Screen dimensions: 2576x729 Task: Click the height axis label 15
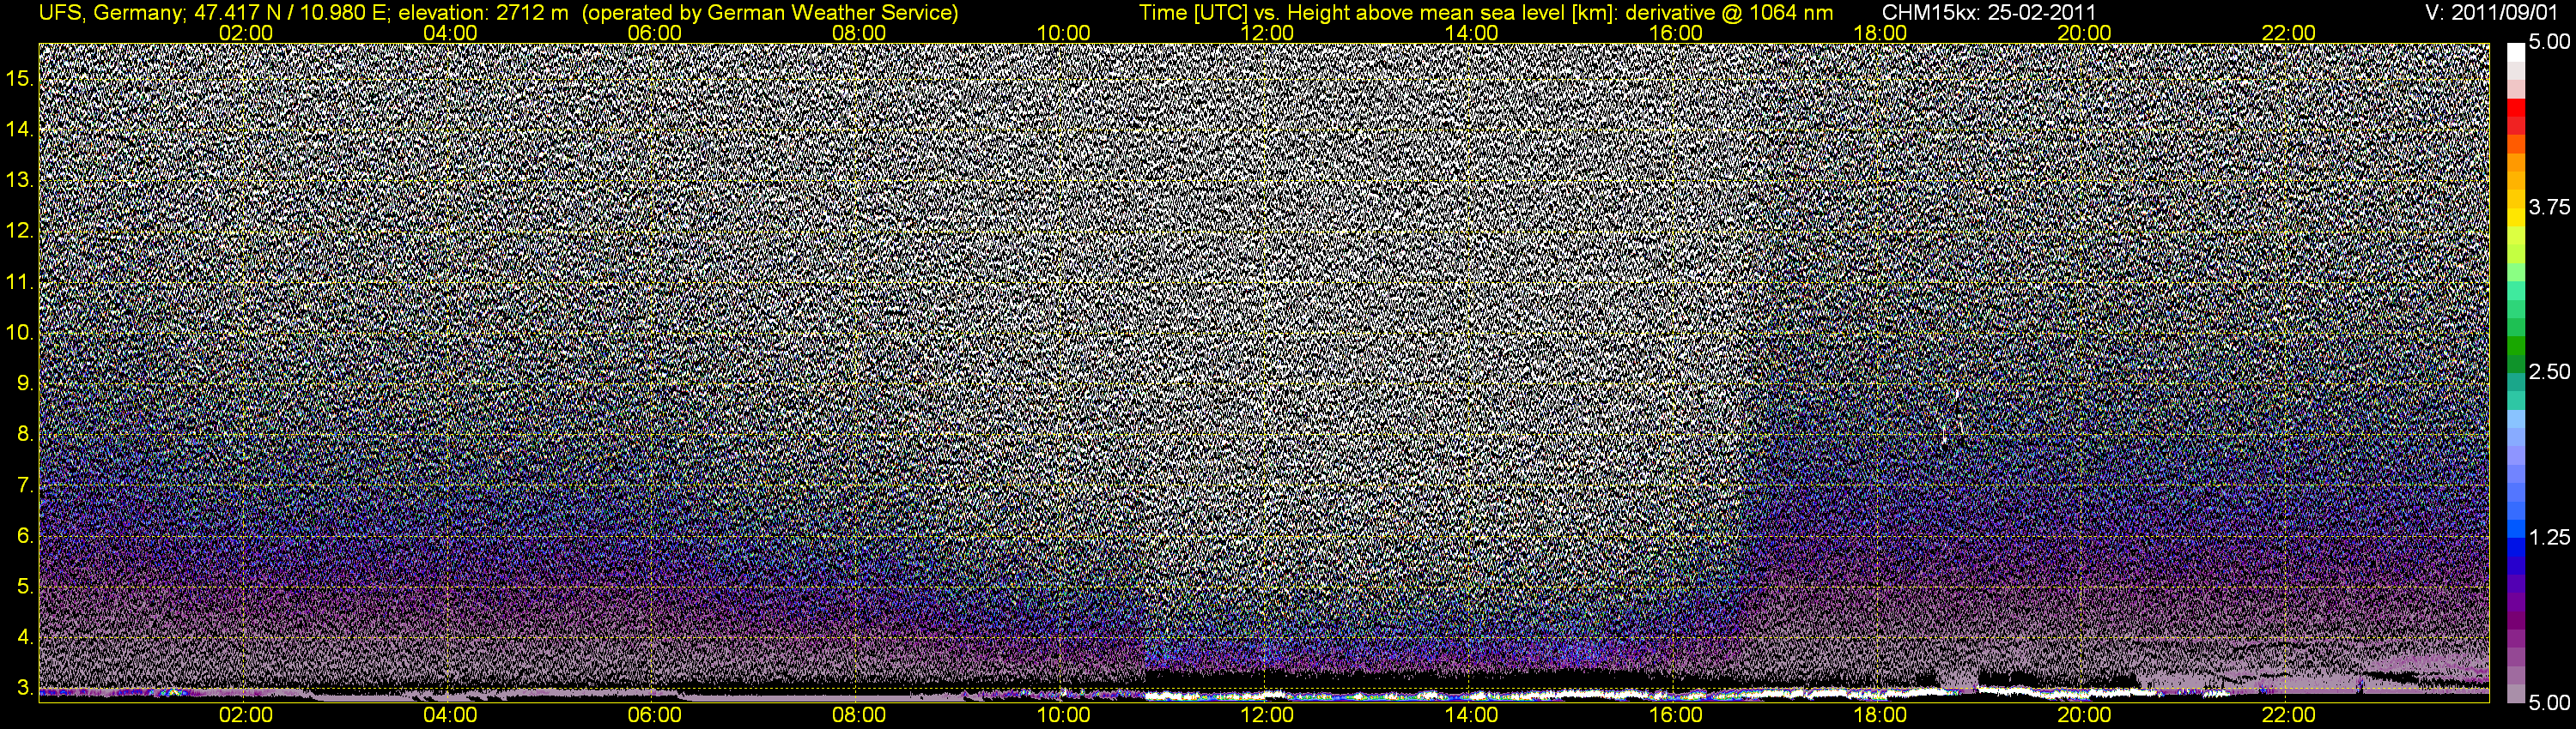pyautogui.click(x=20, y=78)
